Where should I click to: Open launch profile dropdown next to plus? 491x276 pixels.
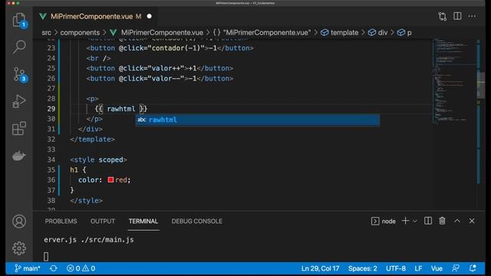coord(415,222)
